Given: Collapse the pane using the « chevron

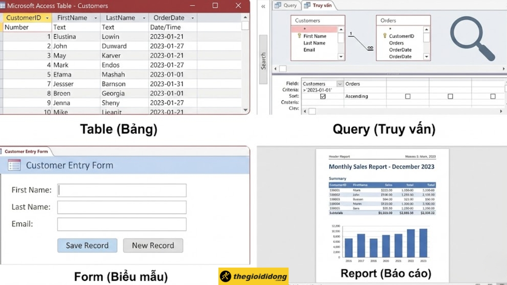Looking at the screenshot, I should [263, 7].
